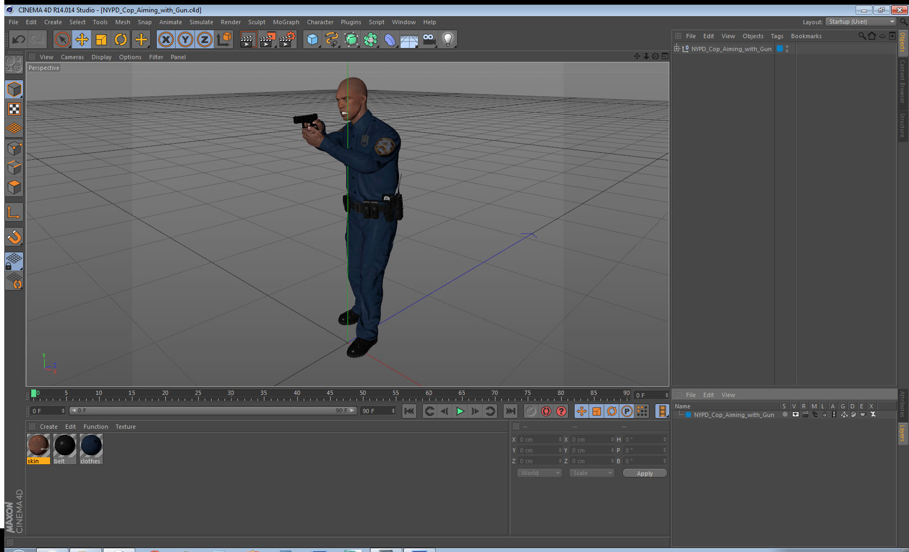The height and width of the screenshot is (552, 909).
Task: Select NYPD_Cop_Aiming_with_Gun in Layer Manager
Action: 733,415
